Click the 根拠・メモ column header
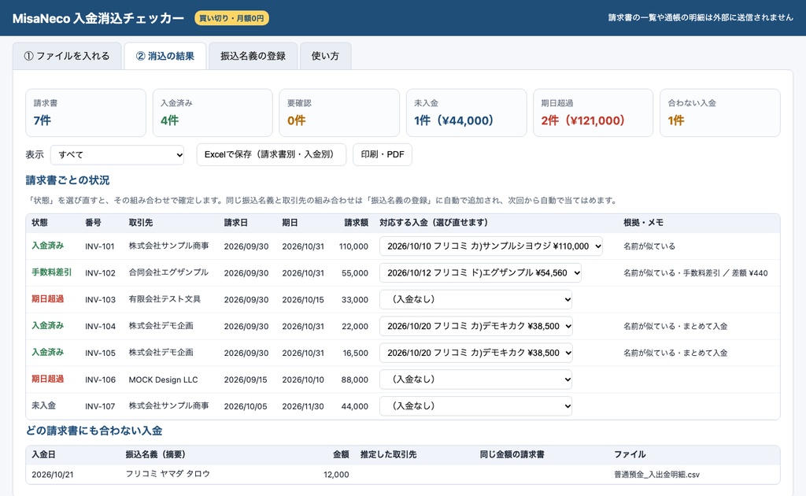 click(x=643, y=223)
